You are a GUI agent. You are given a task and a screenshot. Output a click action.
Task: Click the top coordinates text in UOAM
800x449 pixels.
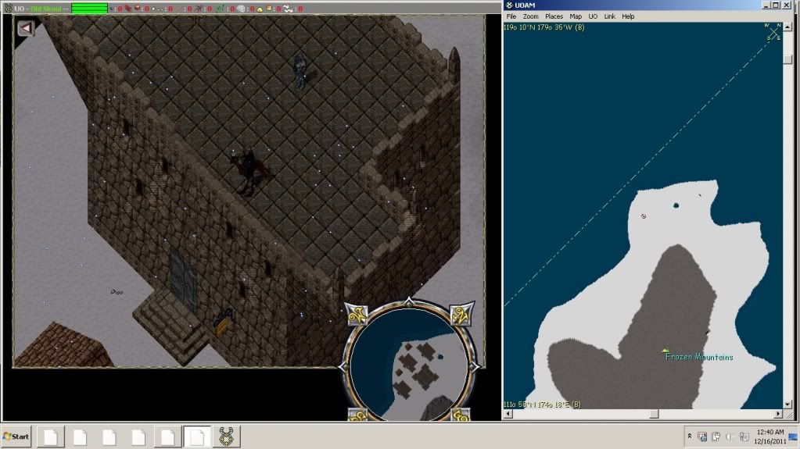point(543,27)
